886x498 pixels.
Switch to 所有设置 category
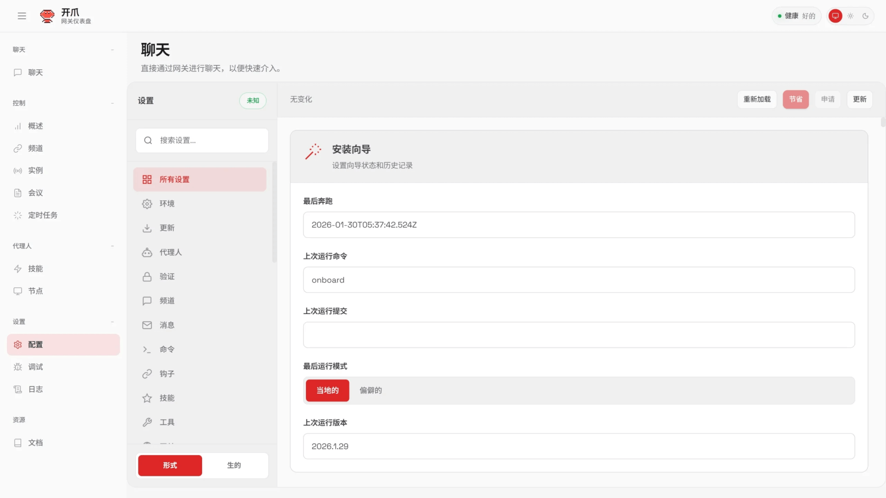[x=174, y=179]
